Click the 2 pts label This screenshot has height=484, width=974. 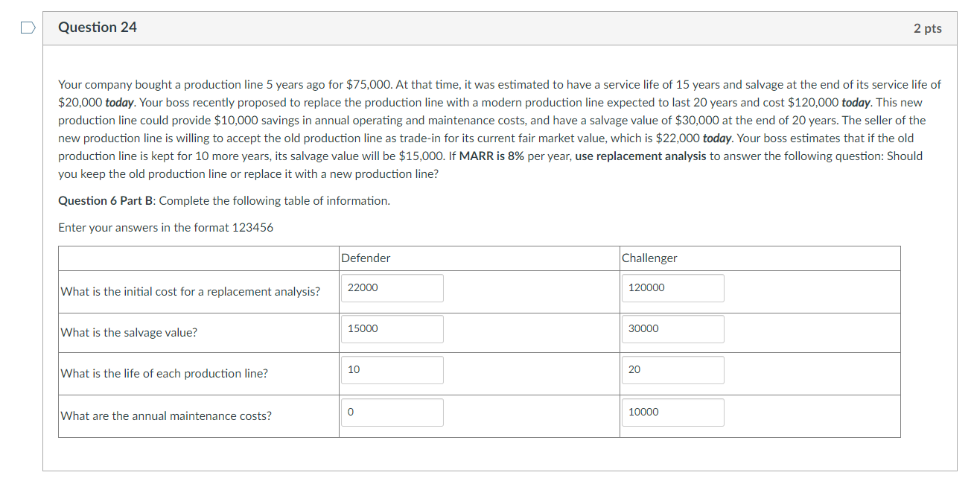click(x=927, y=28)
